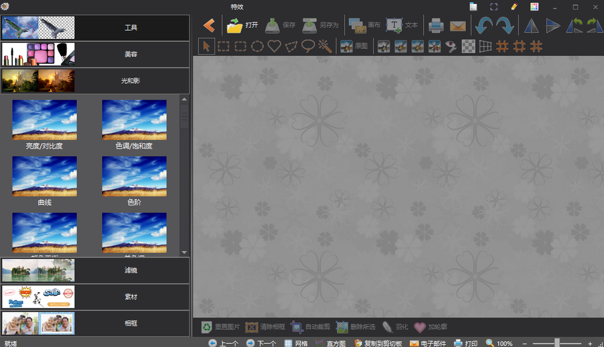Toggle the 网格 grid display
This screenshot has width=604, height=347.
click(295, 343)
